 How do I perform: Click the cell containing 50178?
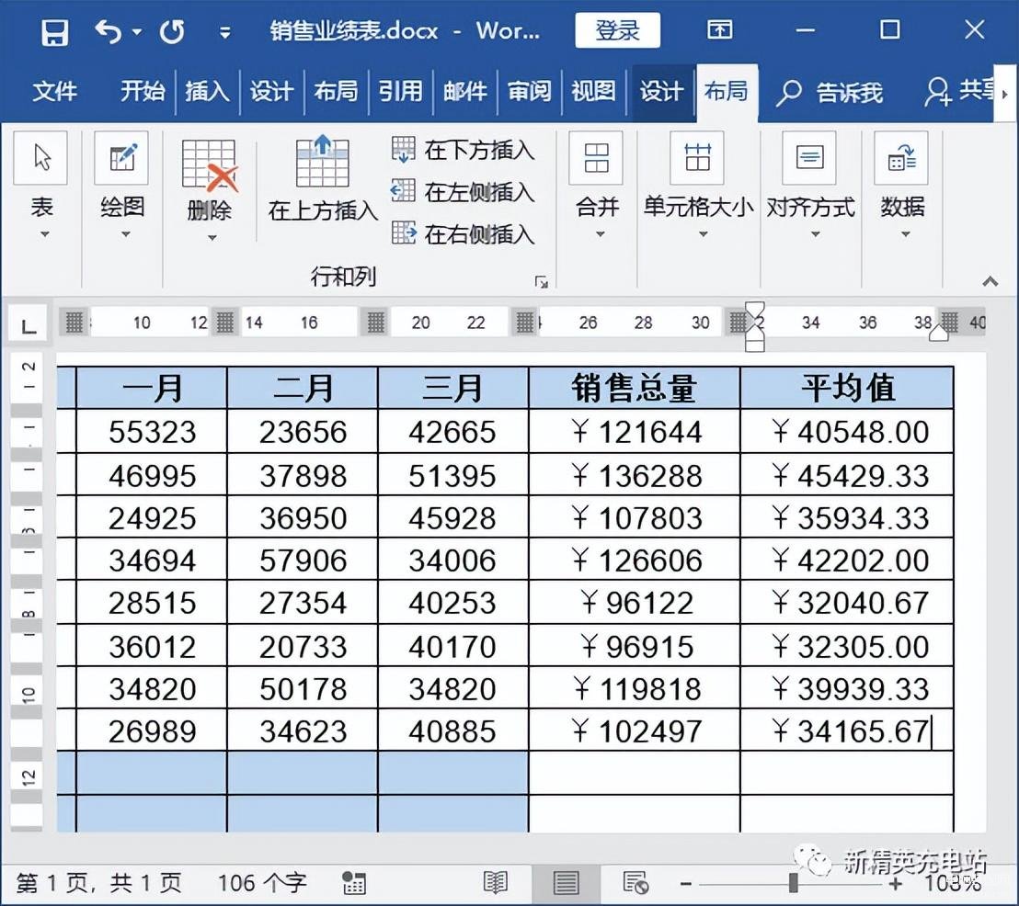click(303, 688)
